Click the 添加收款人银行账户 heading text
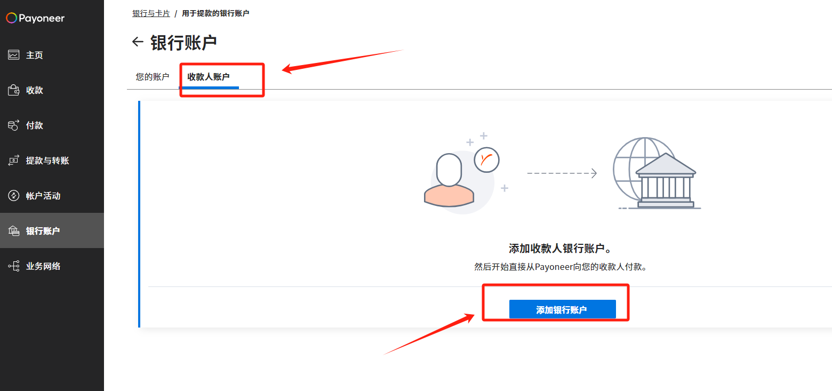The image size is (832, 391). (x=560, y=249)
